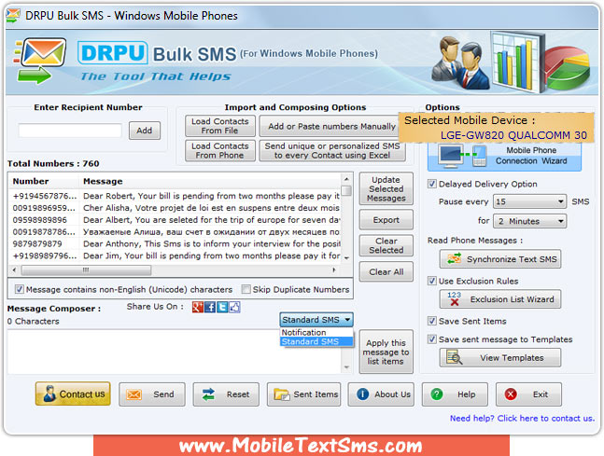Click the message list scroll up arrow
The width and height of the screenshot is (604, 456).
[346, 179]
